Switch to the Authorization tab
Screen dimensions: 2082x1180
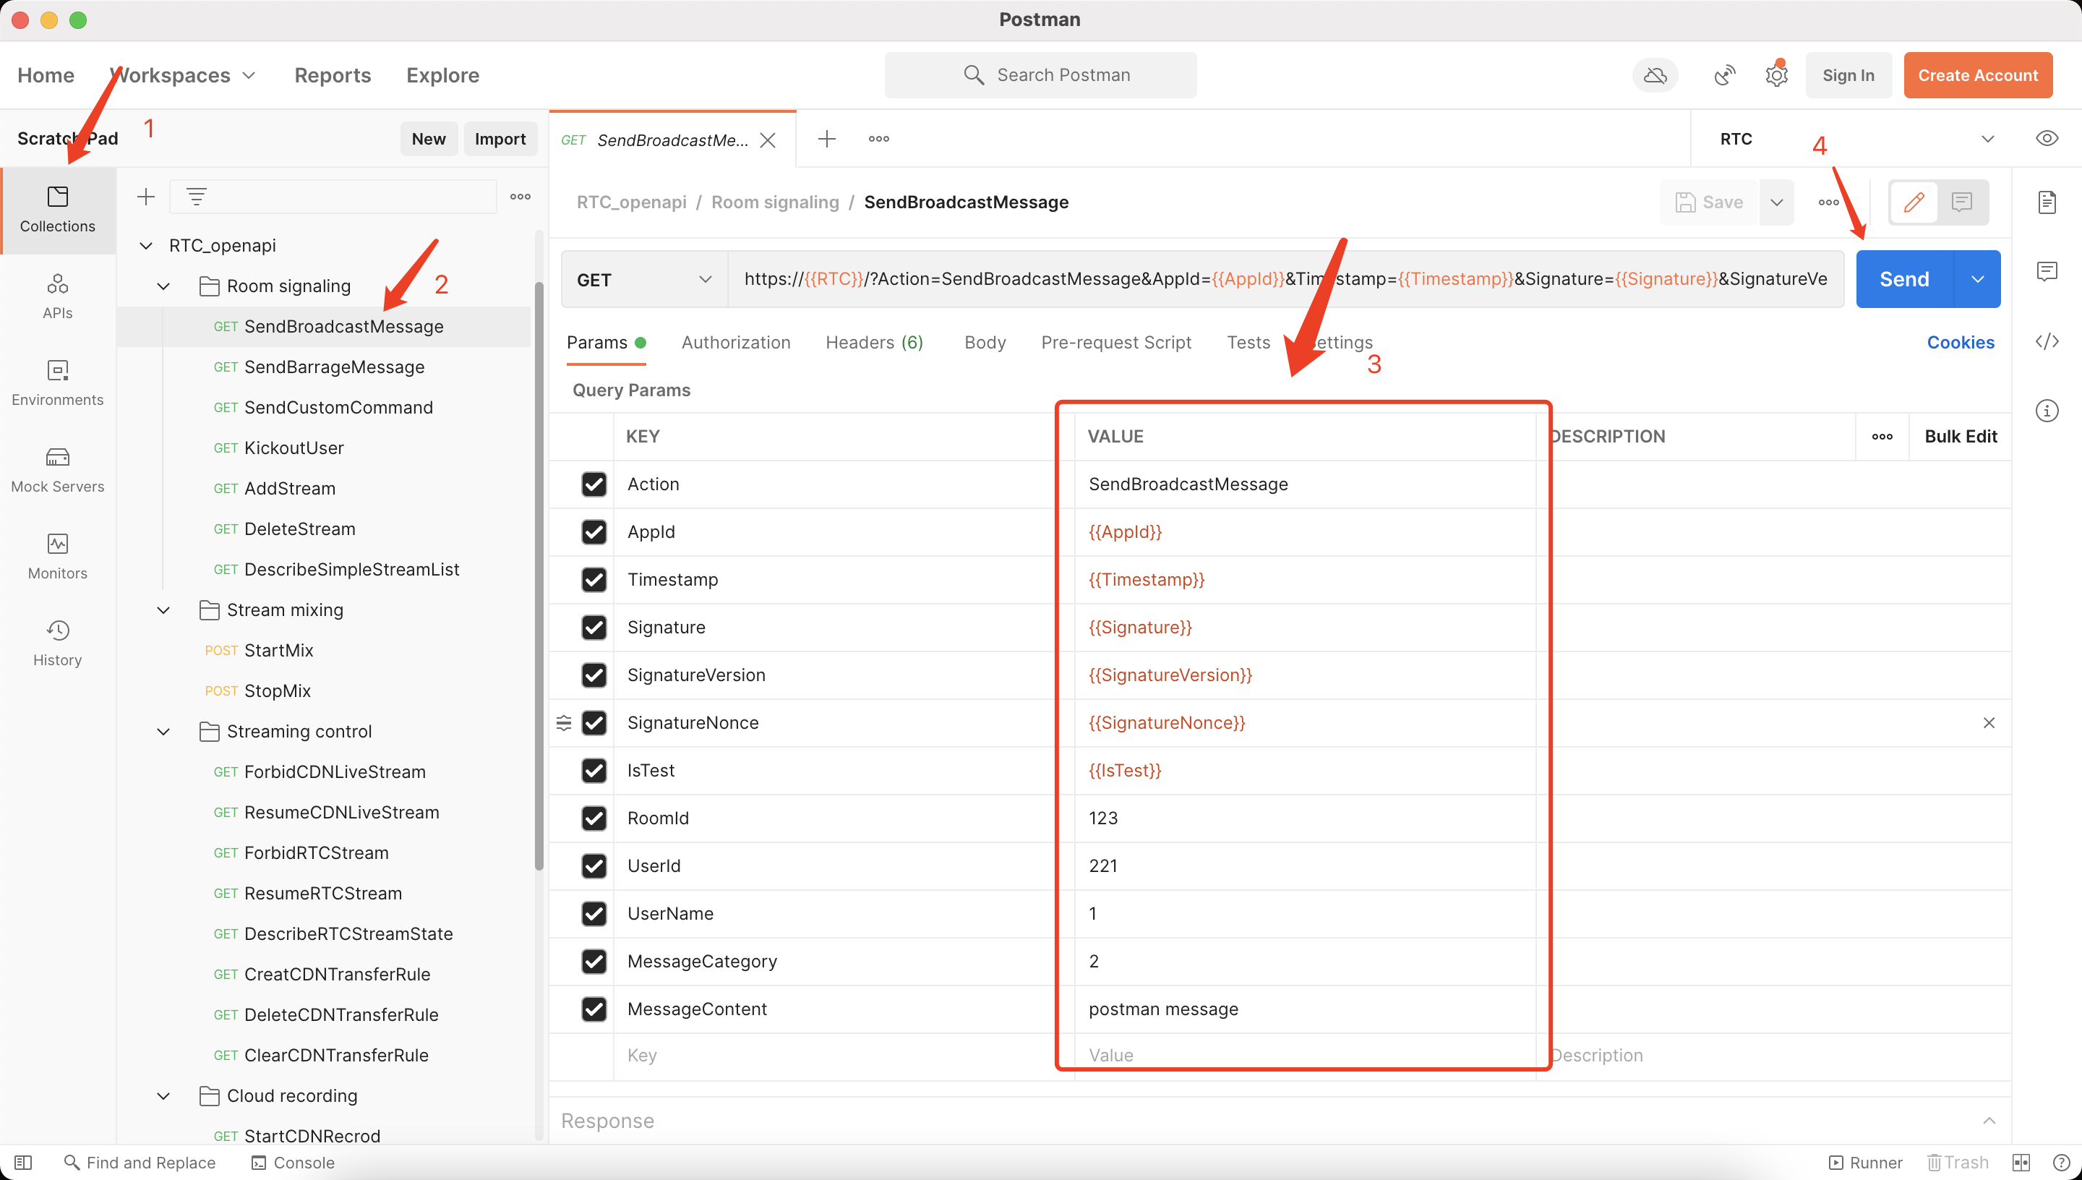[737, 341]
